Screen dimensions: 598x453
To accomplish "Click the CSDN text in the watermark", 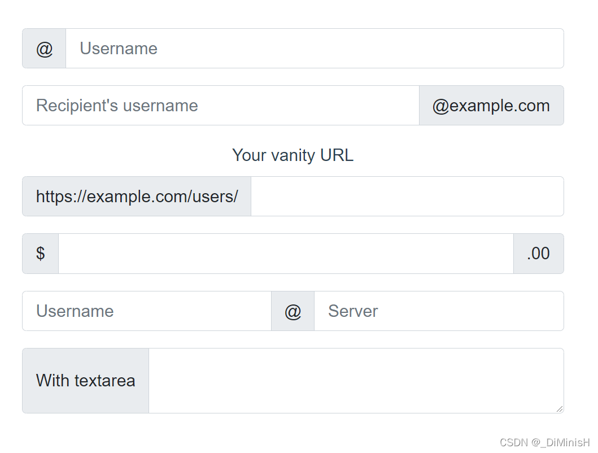I will click(x=513, y=442).
